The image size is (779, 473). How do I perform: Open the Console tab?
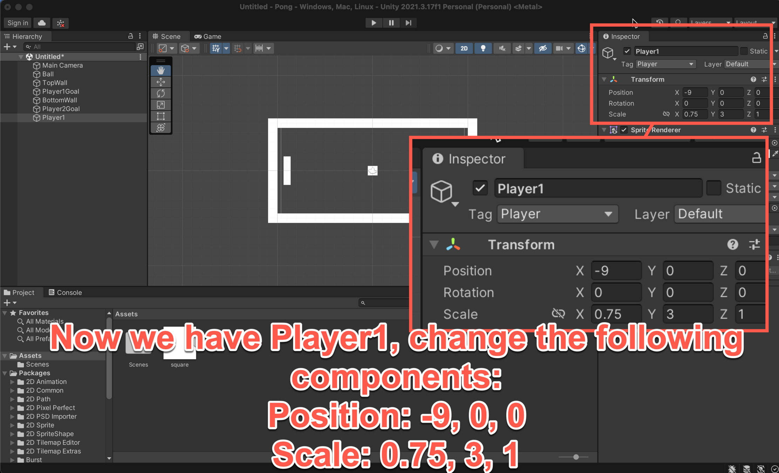click(x=65, y=292)
